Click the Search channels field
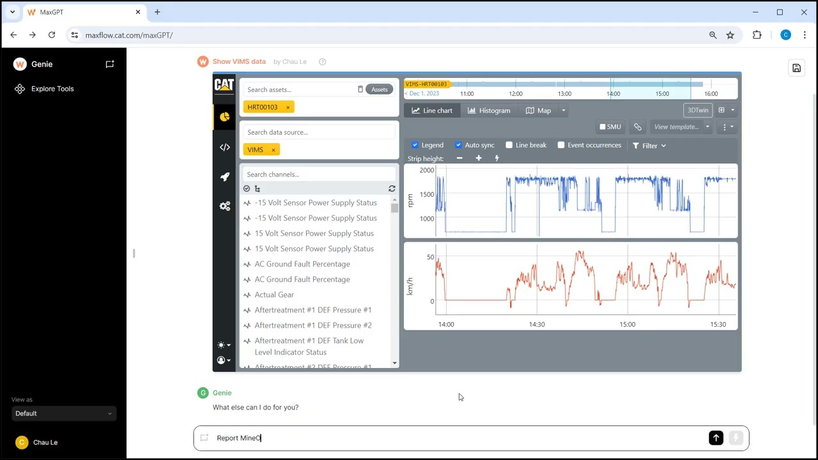 (x=319, y=174)
